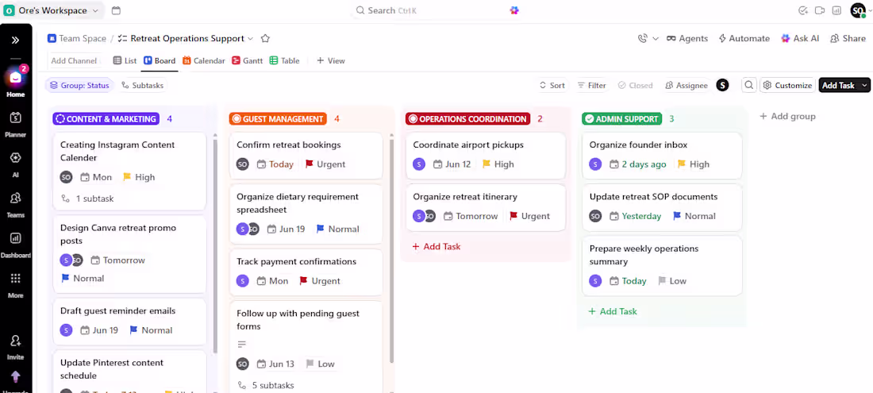Open Team Space breadcrumb link
The image size is (873, 393).
[77, 38]
